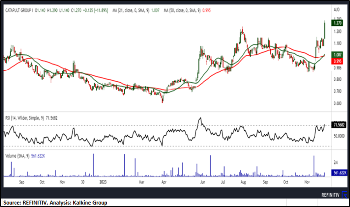Select the Volume (SMA, 9) legend
Viewport: 350px width, 207px height.
click(17, 156)
